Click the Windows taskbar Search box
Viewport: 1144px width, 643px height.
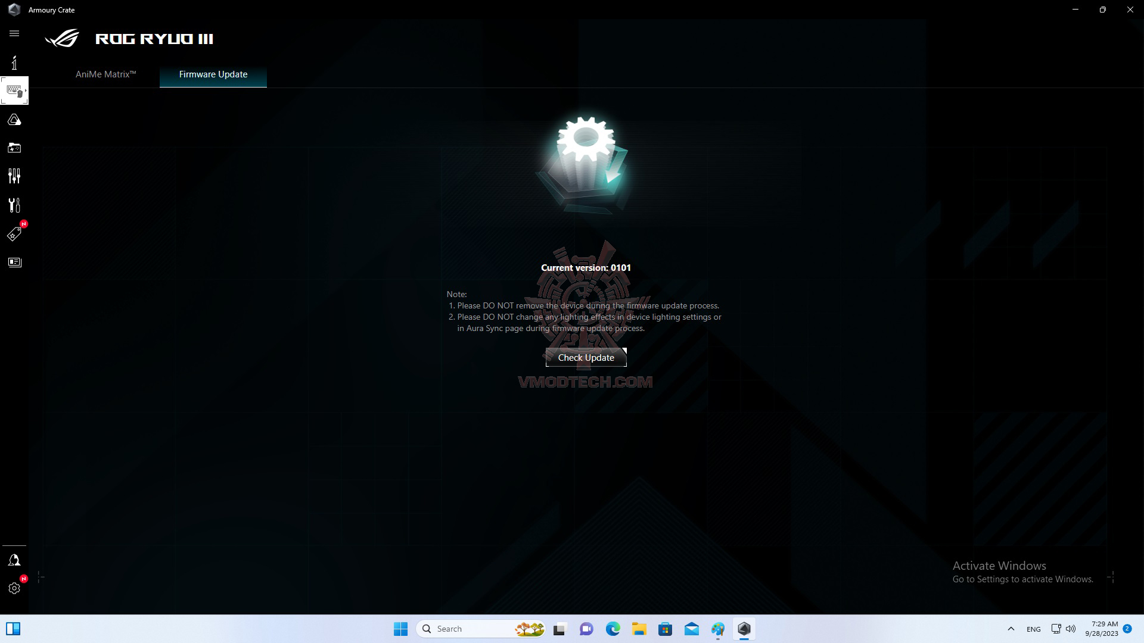point(471,629)
